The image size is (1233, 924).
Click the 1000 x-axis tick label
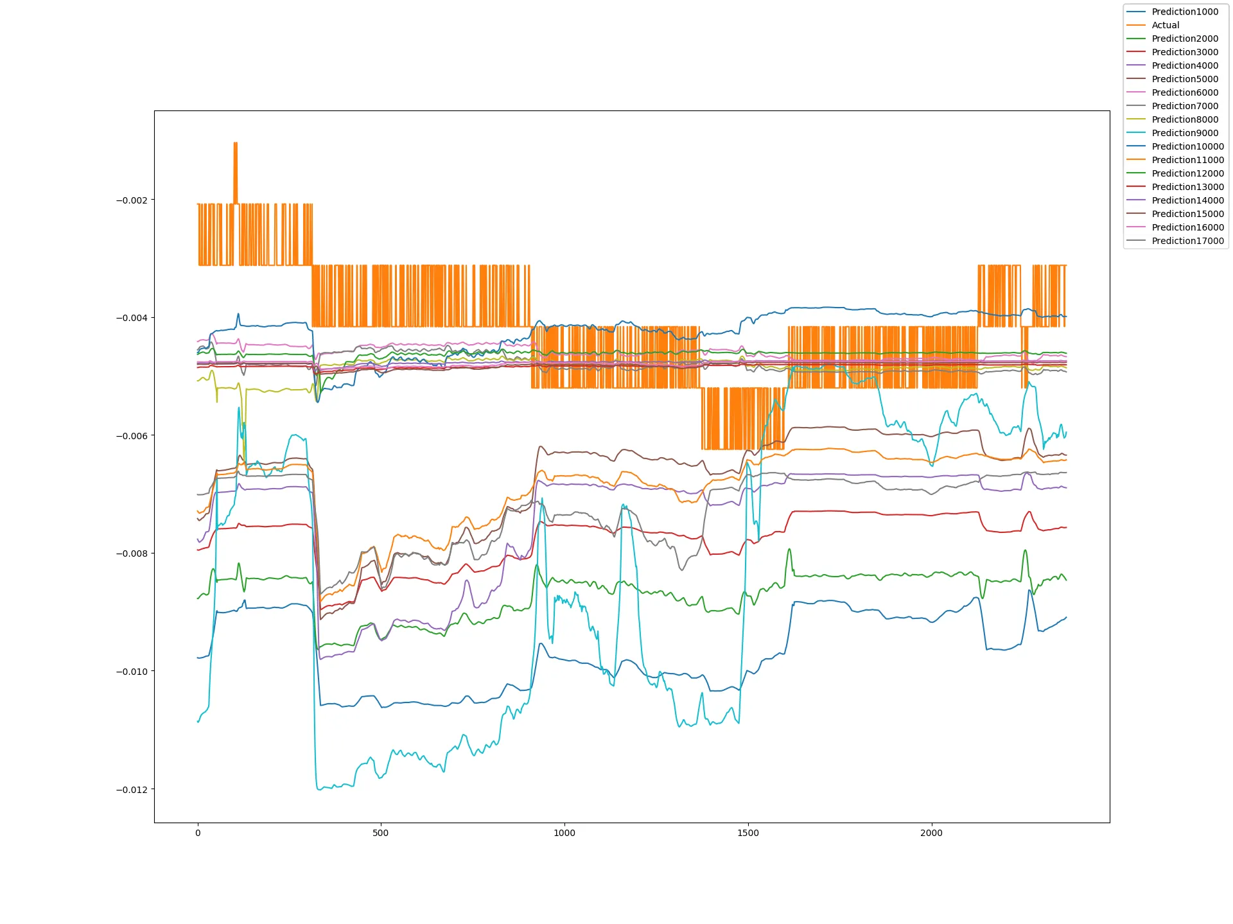564,833
